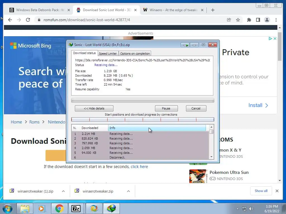Image resolution: width=286 pixels, height=214 pixels.
Task: Open Windows Explorer from the taskbar
Action: click(25, 208)
